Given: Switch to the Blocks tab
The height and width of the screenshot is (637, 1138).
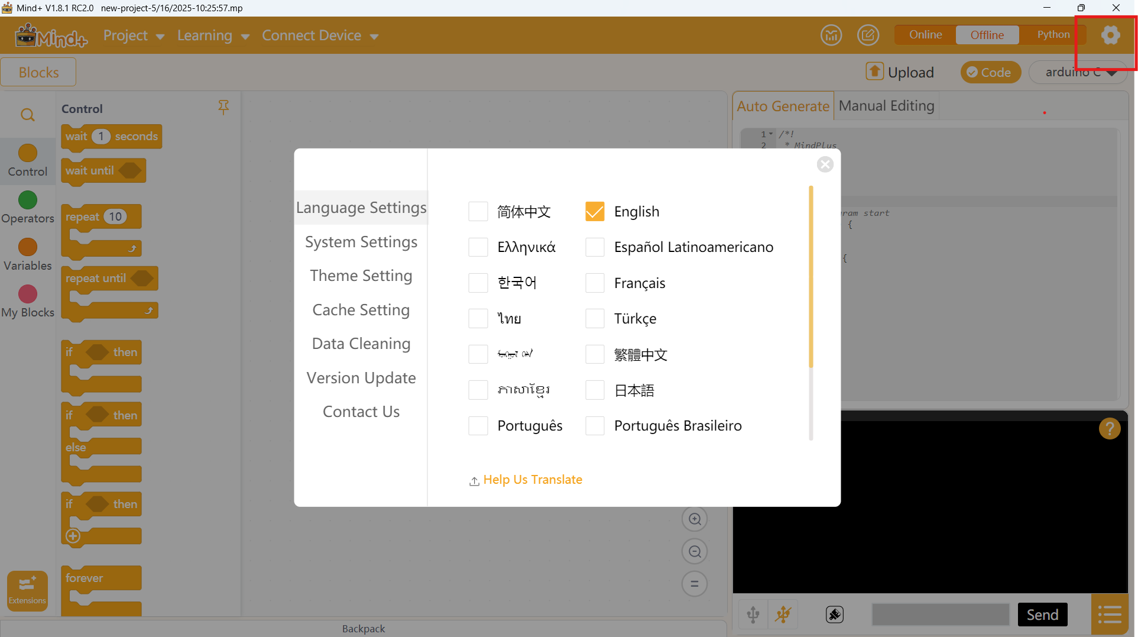Looking at the screenshot, I should (38, 72).
